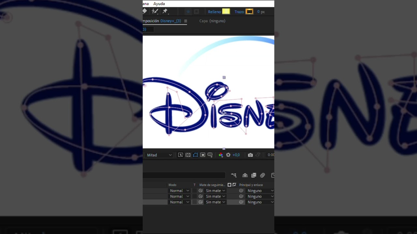Select the Roto Brush tool
Viewport: 417px width, 234px height.
(x=155, y=11)
